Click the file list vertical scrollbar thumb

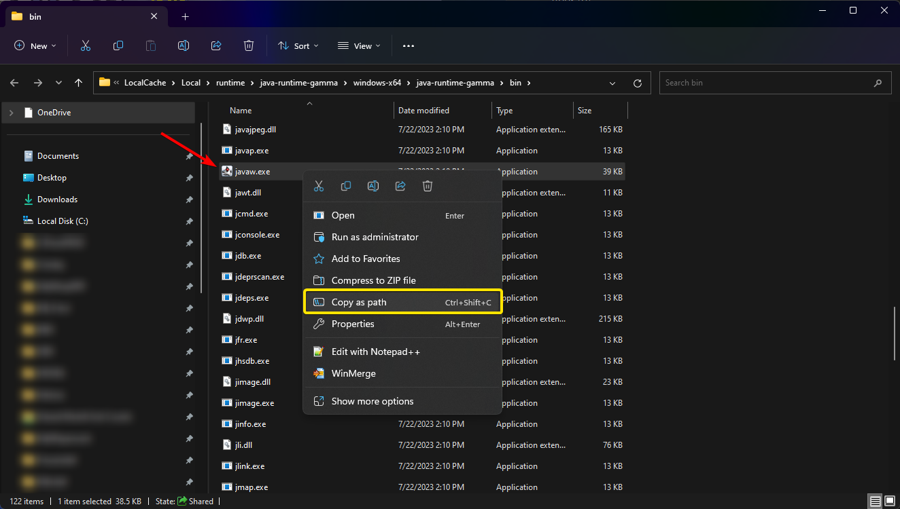[895, 333]
